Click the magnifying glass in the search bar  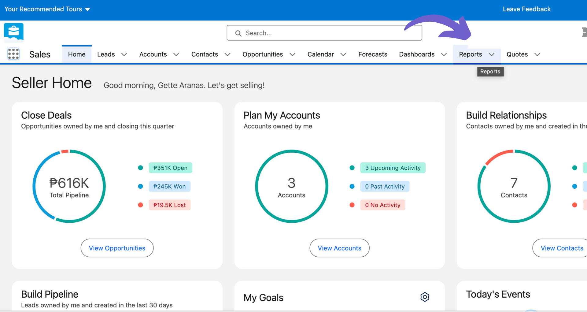pos(238,33)
